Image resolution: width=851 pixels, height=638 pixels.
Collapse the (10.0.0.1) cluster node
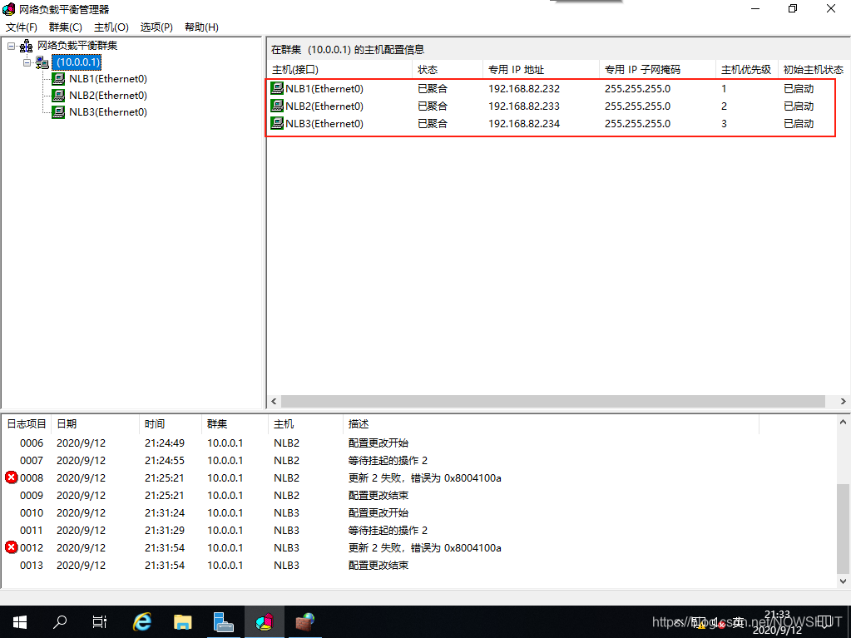coord(26,62)
